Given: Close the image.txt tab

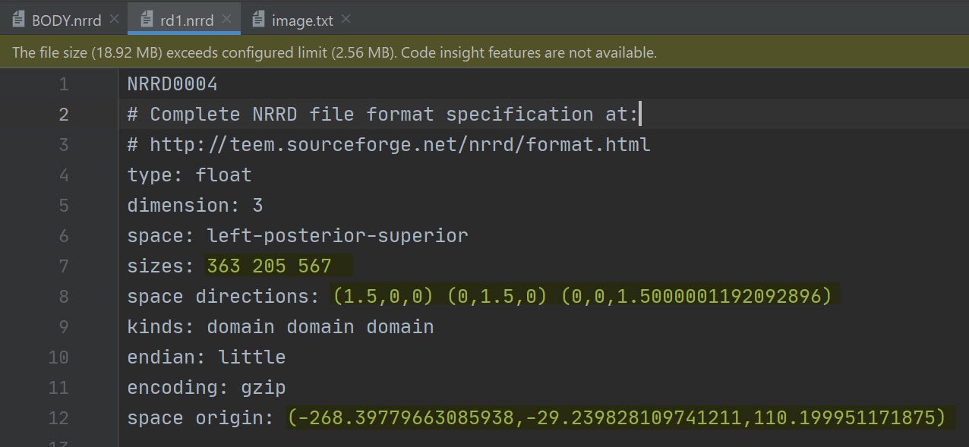Looking at the screenshot, I should [x=346, y=19].
